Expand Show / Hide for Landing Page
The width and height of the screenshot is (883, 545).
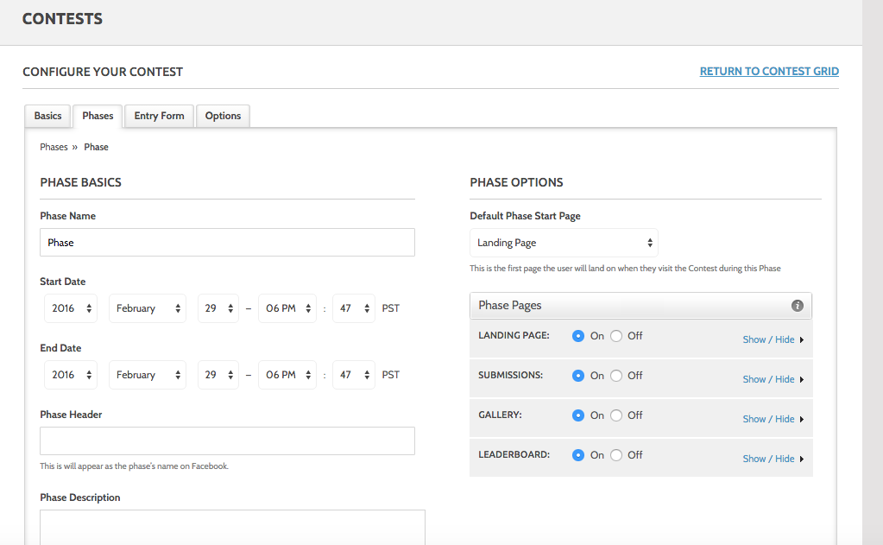pos(773,339)
